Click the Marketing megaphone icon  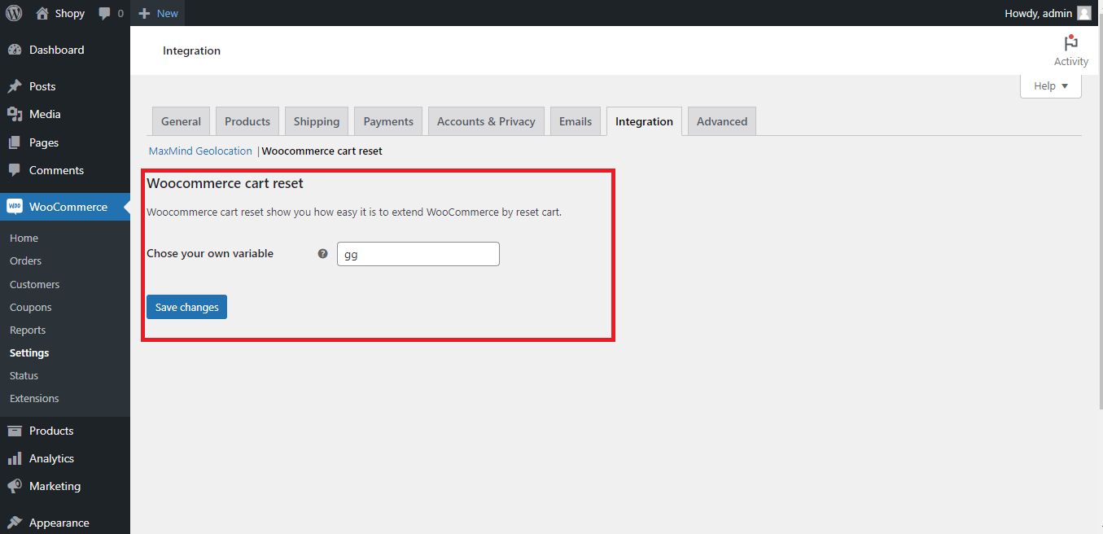(15, 486)
